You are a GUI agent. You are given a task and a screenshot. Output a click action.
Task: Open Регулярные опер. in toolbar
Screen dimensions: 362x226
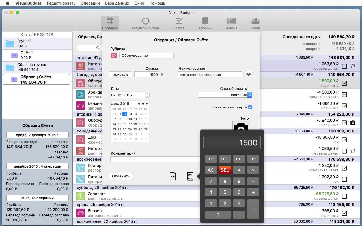pos(146,23)
